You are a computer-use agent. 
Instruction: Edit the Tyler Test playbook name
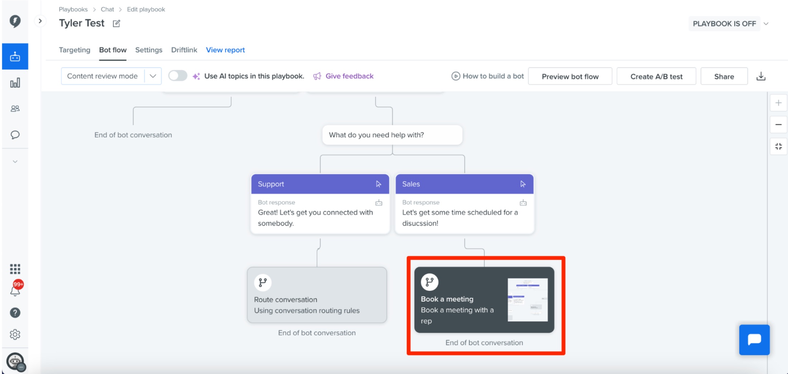tap(117, 24)
